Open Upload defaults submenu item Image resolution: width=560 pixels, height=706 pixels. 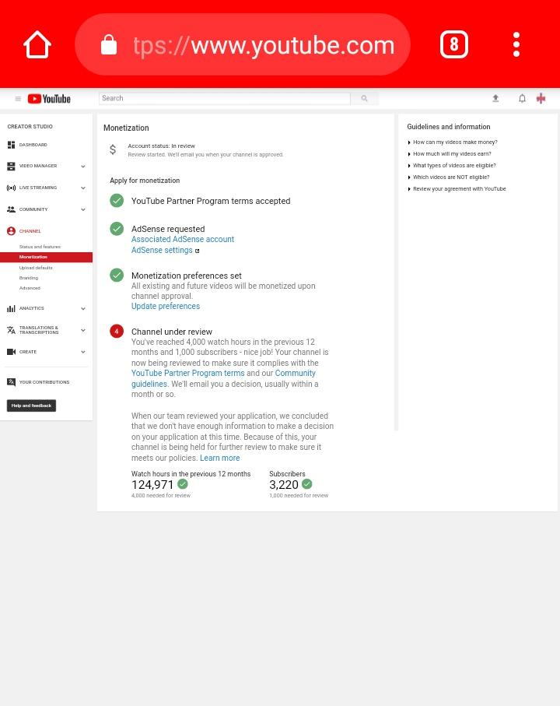pos(36,268)
